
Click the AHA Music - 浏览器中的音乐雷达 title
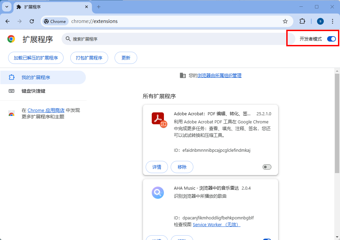point(206,188)
